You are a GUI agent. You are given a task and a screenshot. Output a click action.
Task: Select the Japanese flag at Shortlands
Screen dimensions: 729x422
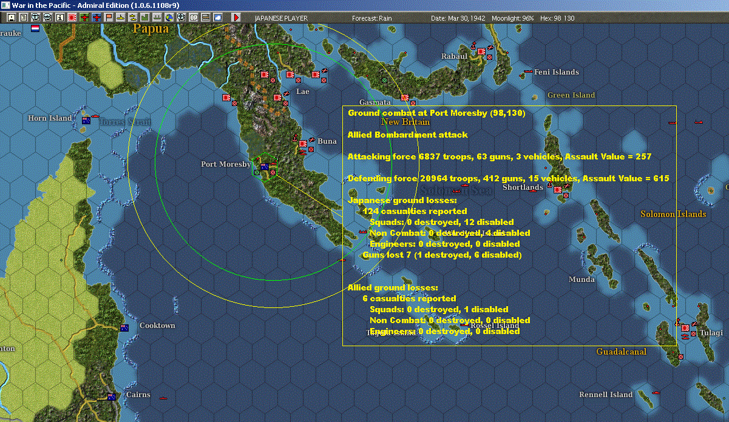[558, 189]
